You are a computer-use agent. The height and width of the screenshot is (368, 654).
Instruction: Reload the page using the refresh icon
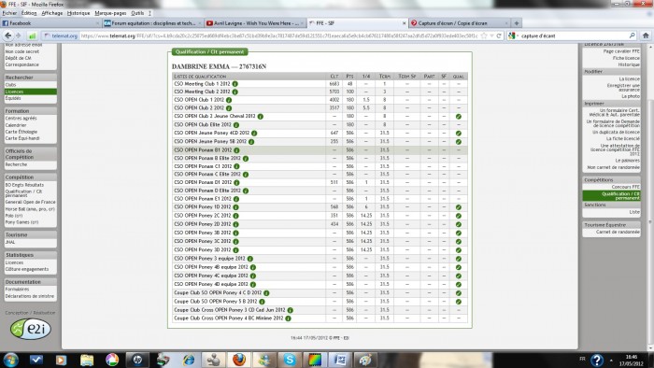click(x=498, y=35)
